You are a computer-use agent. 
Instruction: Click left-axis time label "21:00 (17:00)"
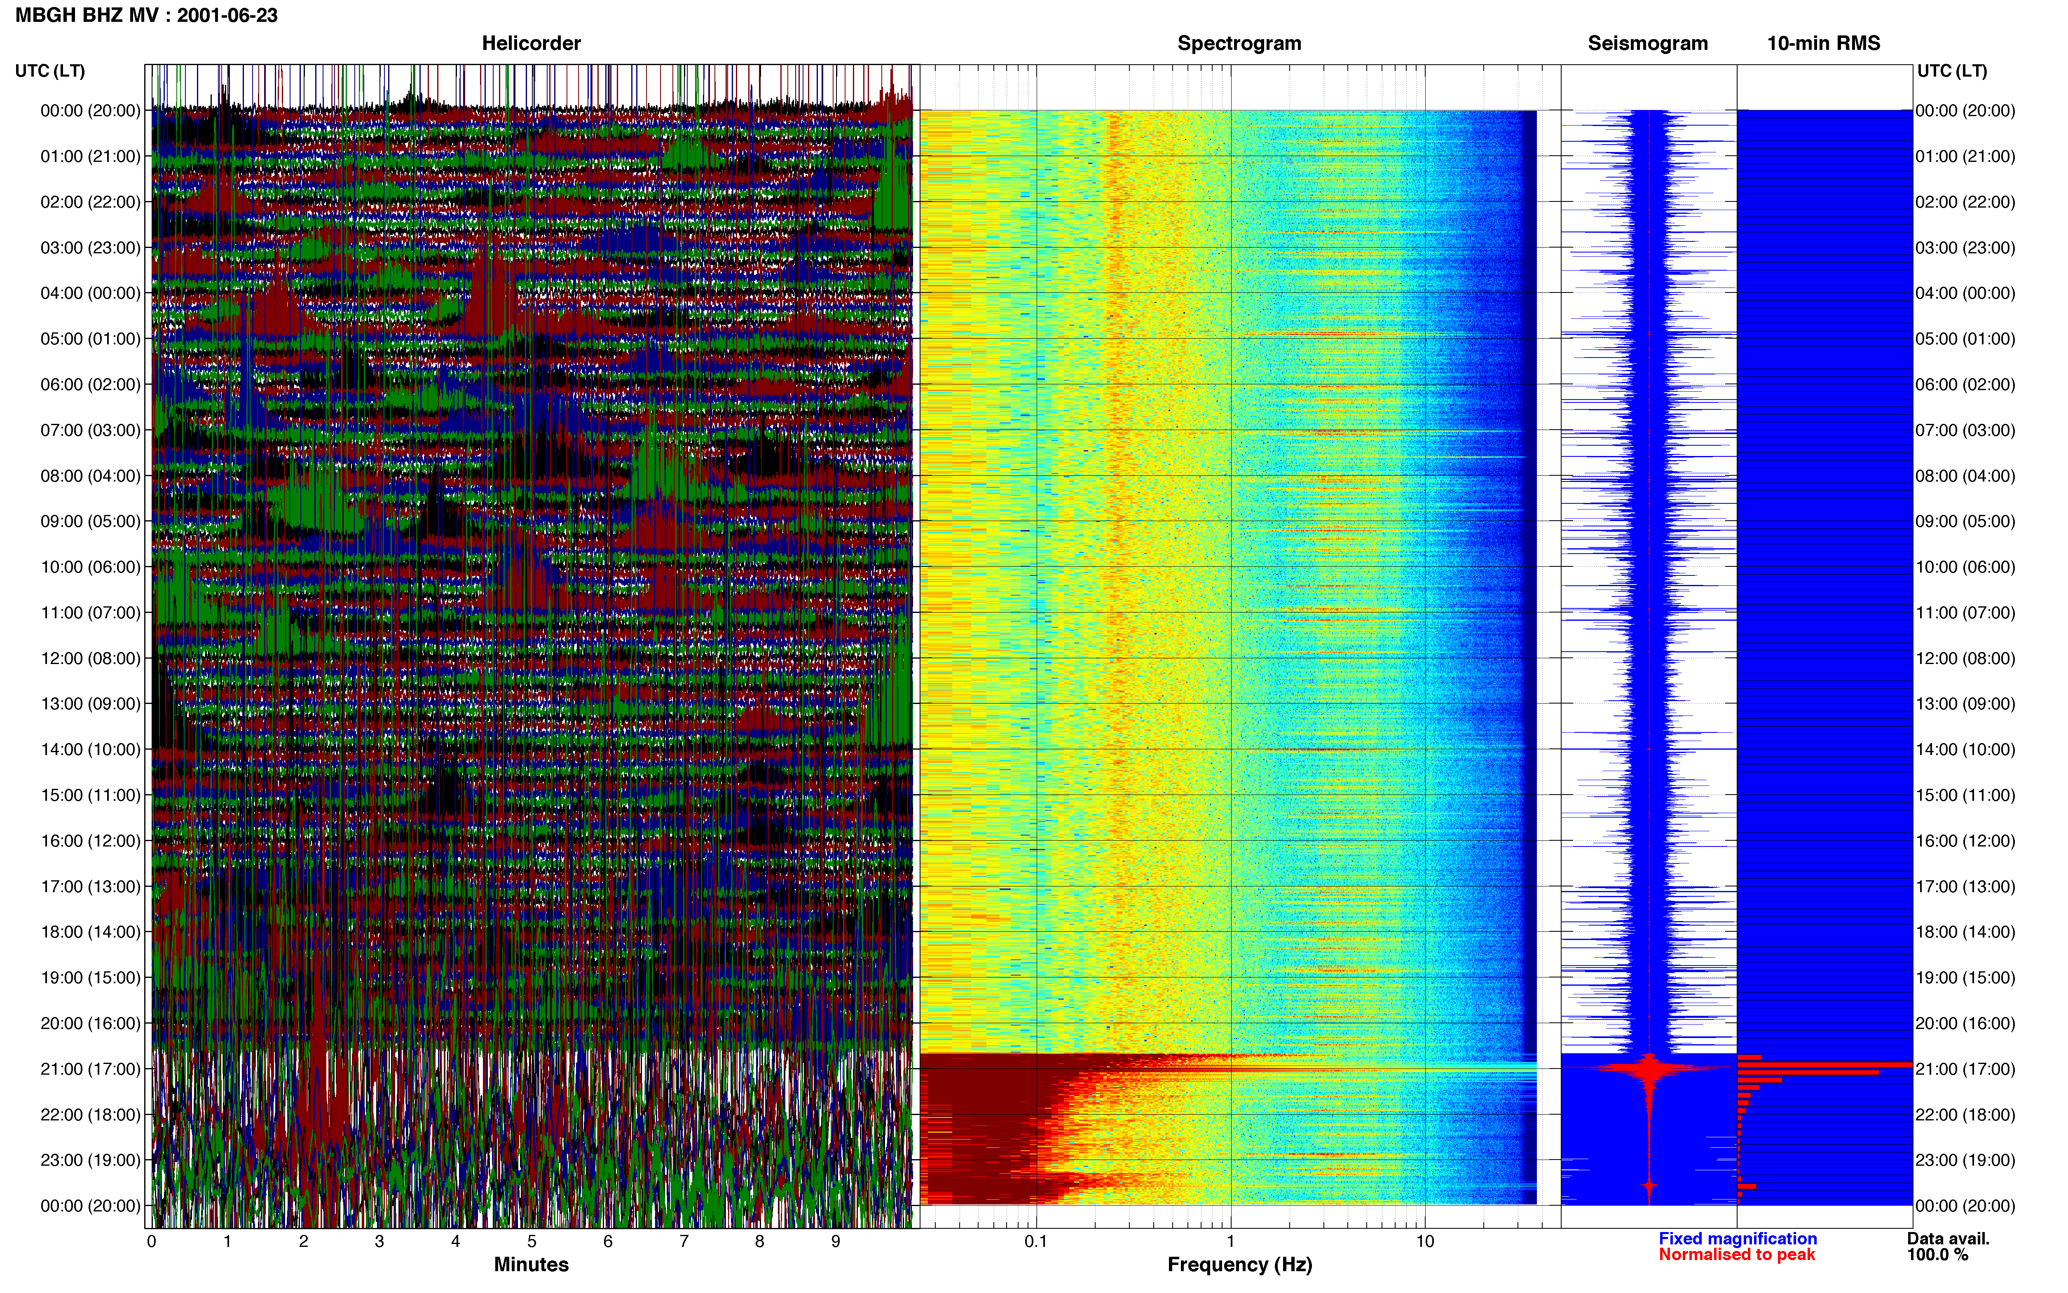[x=91, y=1069]
